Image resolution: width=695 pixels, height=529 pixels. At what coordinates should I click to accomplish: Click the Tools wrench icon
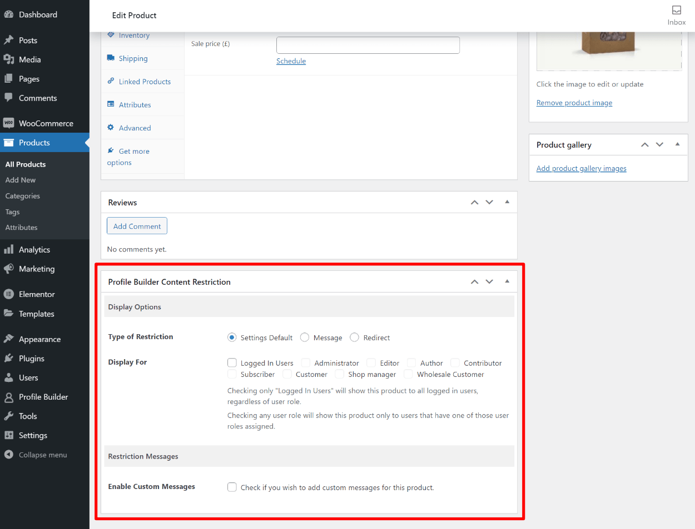(8, 416)
